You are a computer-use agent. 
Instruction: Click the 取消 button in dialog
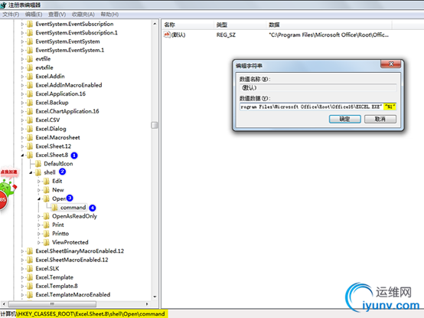[x=380, y=119]
